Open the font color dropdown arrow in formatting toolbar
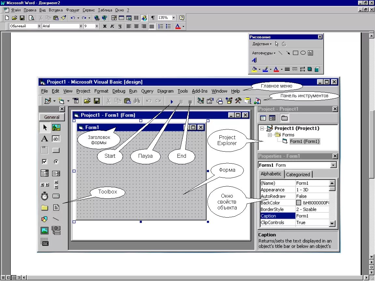Viewport: 375px width, 281px height. [184, 26]
